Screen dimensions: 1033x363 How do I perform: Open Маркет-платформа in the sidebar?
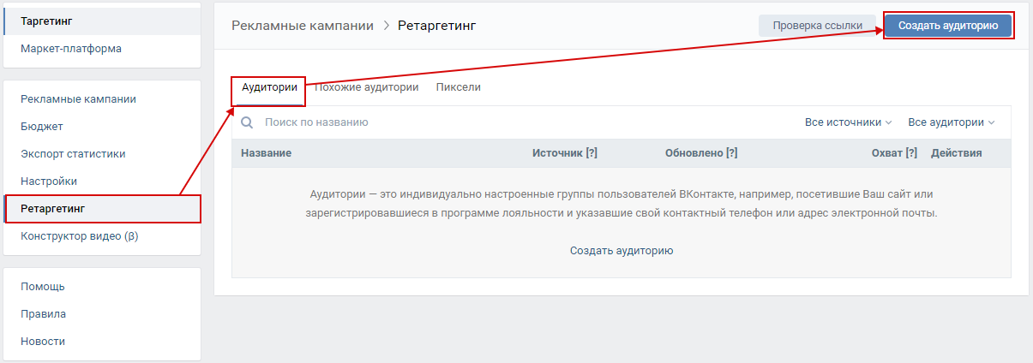[x=102, y=49]
